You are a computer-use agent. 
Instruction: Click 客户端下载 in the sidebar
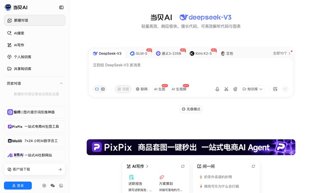coord(35,169)
